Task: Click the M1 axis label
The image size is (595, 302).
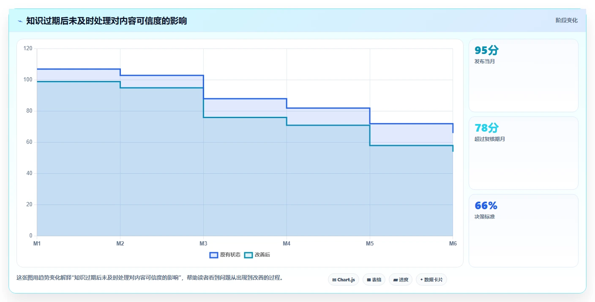Action: 37,243
